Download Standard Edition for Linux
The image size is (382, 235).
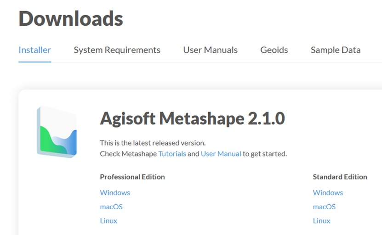[322, 221]
